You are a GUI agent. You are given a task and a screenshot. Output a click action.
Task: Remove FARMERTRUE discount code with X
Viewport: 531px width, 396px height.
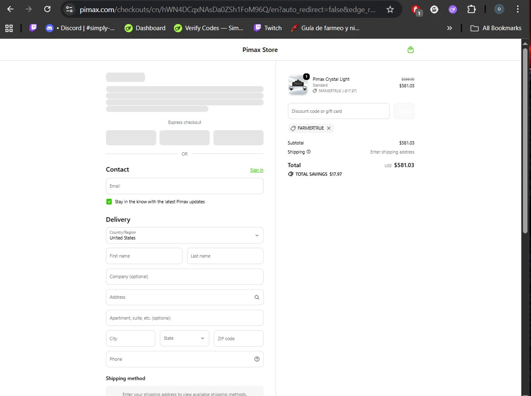[329, 128]
